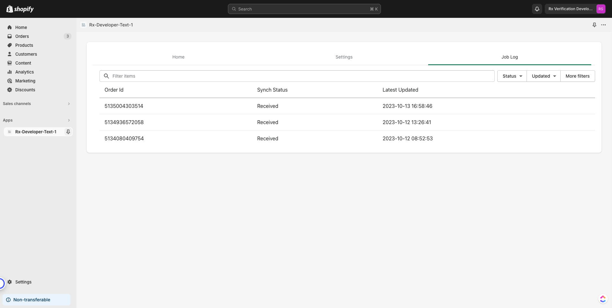
Task: Click the Settings gear icon in the sidebar
Action: click(x=10, y=282)
